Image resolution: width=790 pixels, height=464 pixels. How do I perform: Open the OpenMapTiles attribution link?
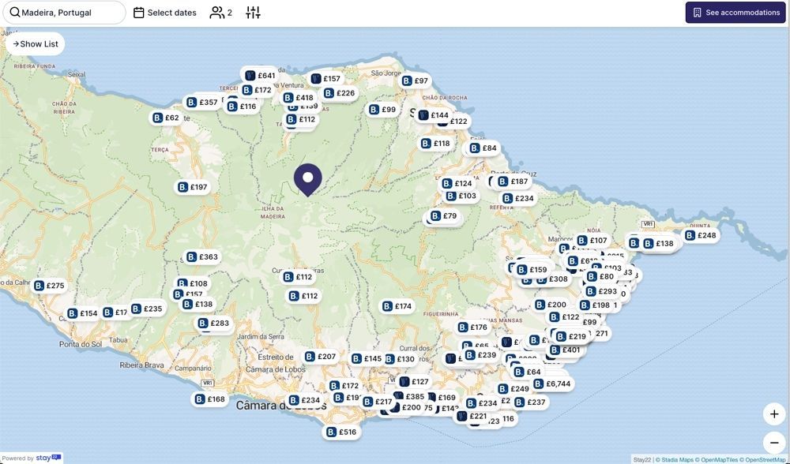pos(717,459)
